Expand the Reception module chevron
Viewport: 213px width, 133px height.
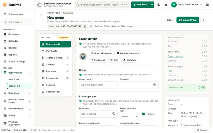click(30, 93)
